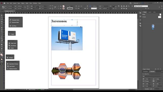Image resolution: width=163 pixels, height=92 pixels.
Task: Open the Type menu
Action: point(19,3)
